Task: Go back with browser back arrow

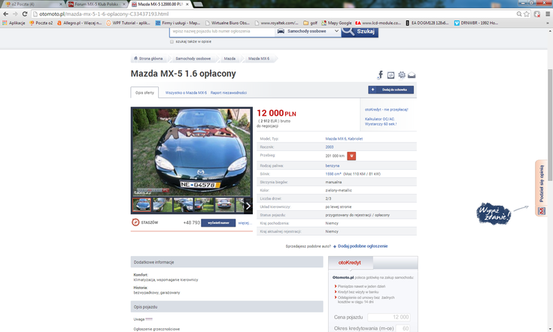Action: pyautogui.click(x=6, y=14)
